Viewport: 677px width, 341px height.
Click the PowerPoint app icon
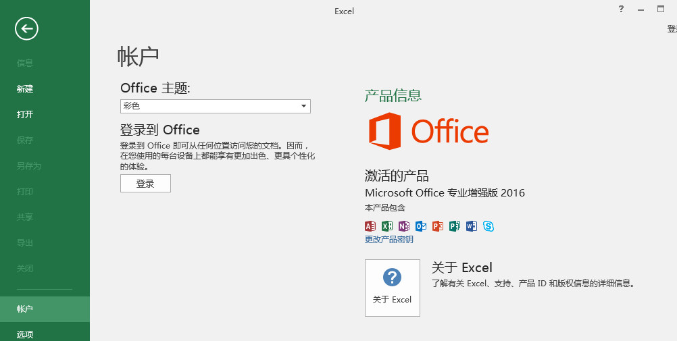coord(438,226)
